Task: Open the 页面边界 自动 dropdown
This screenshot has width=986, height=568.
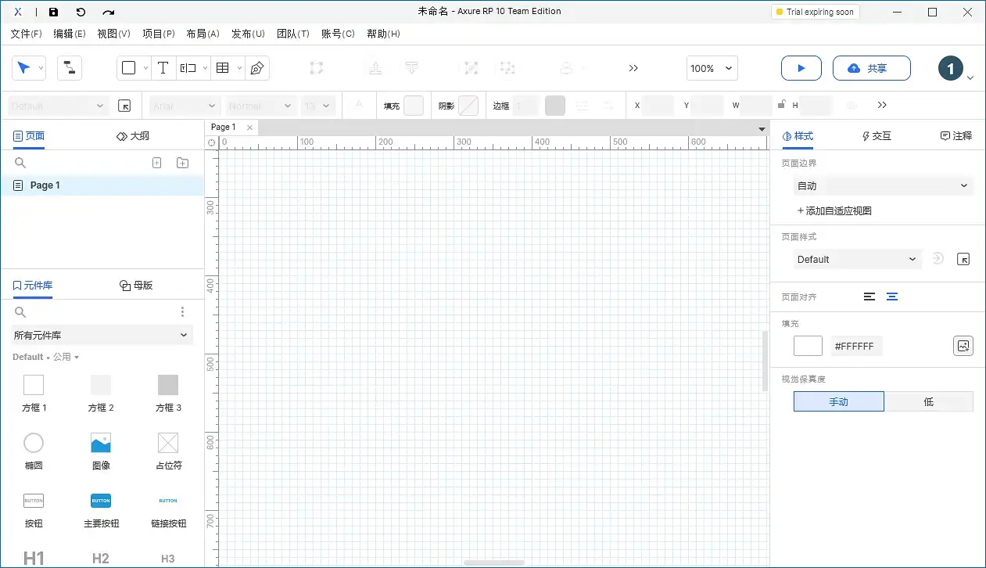Action: [x=883, y=185]
